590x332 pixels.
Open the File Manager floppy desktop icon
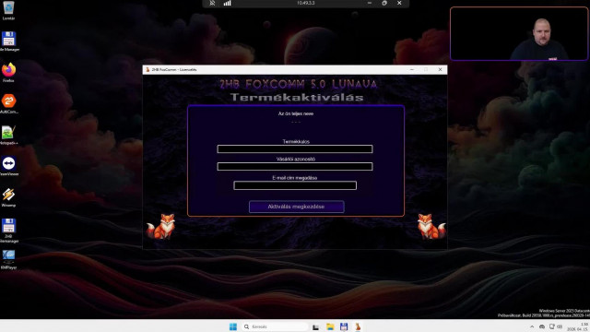coord(8,41)
